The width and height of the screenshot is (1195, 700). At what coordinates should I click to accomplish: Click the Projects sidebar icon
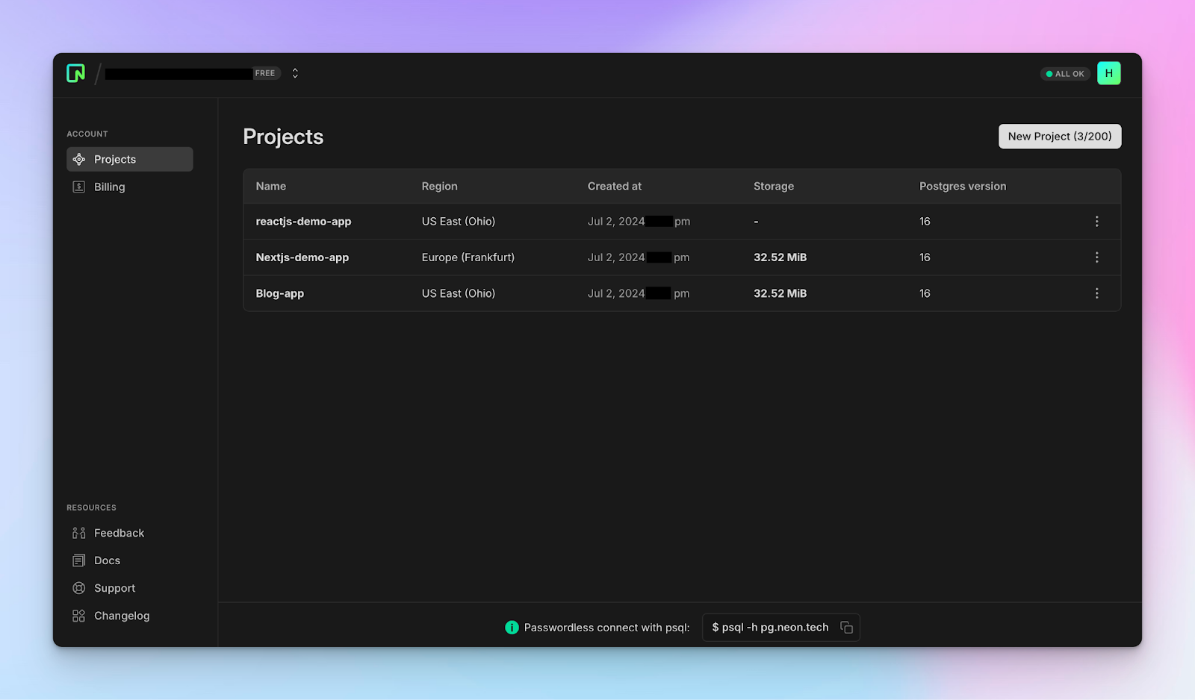click(79, 159)
